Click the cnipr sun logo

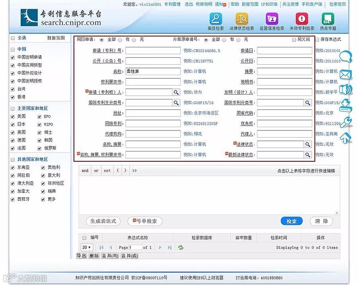tap(29, 17)
